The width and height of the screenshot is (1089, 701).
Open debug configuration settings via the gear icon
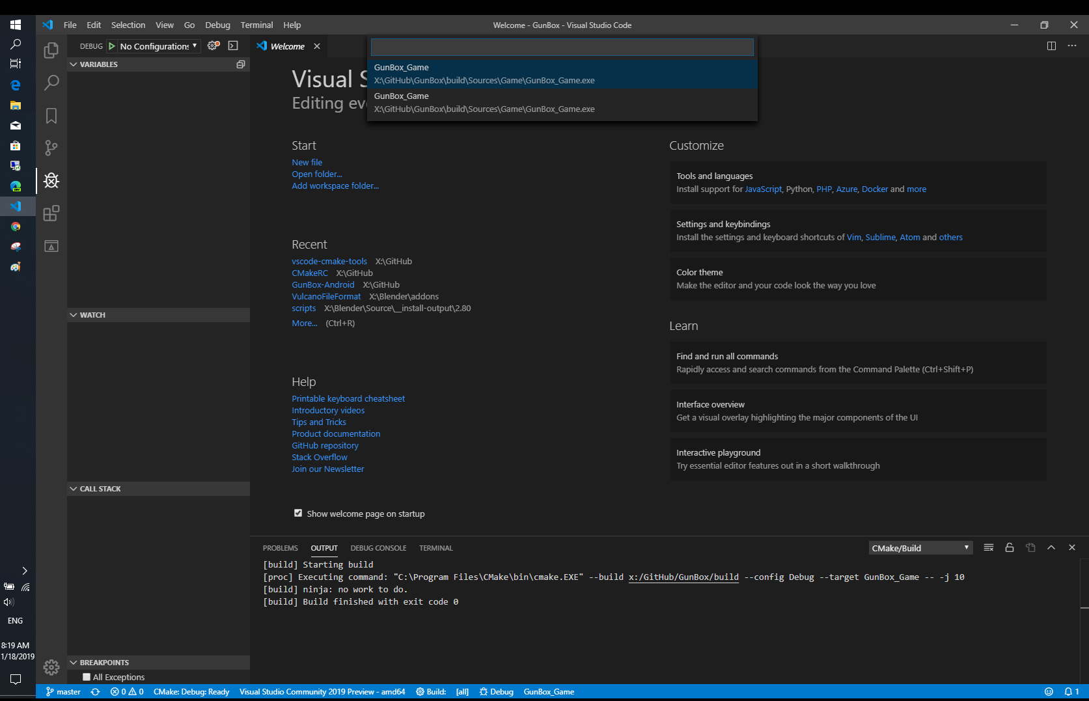(212, 46)
